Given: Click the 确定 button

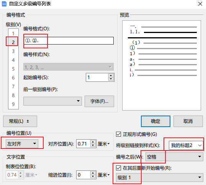Looking at the screenshot, I should coord(155,121).
